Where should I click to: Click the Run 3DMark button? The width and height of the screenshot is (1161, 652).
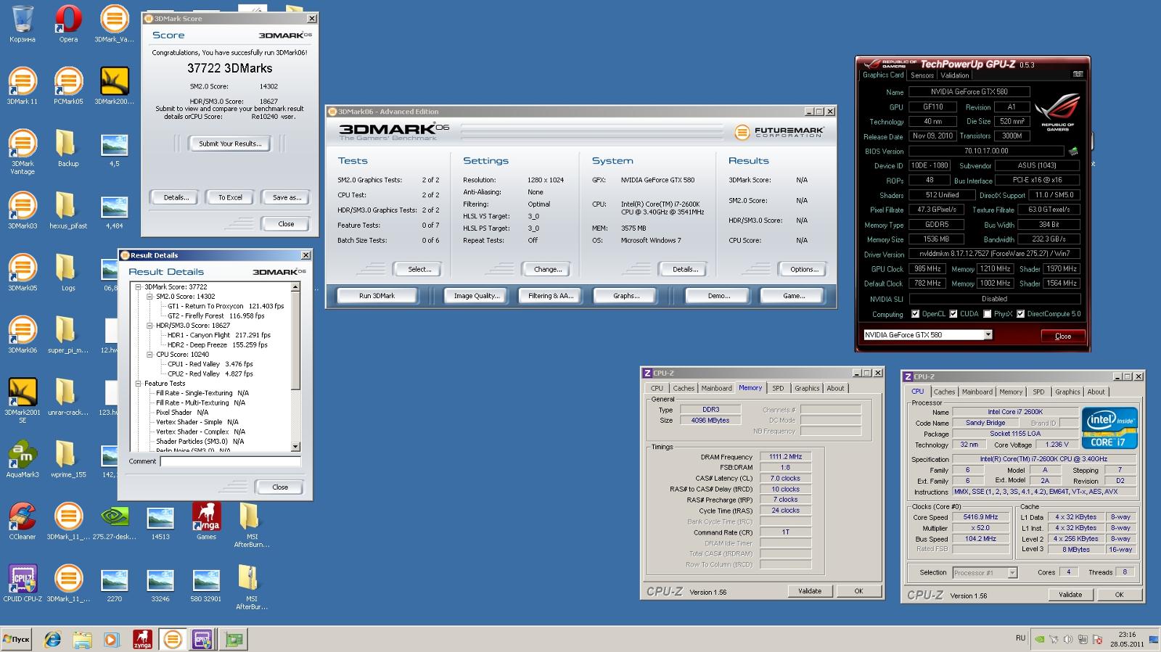point(377,296)
